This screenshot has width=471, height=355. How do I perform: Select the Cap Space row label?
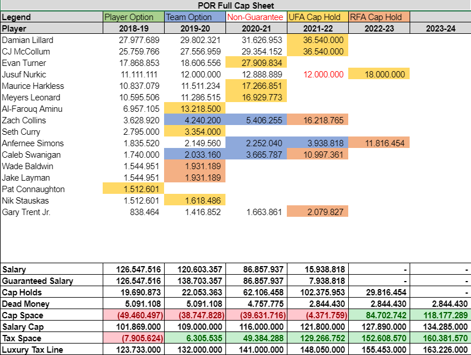point(51,315)
